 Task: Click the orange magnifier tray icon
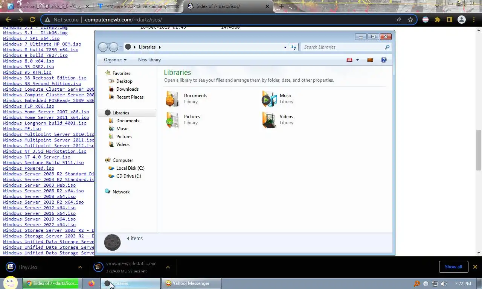pyautogui.click(x=417, y=284)
